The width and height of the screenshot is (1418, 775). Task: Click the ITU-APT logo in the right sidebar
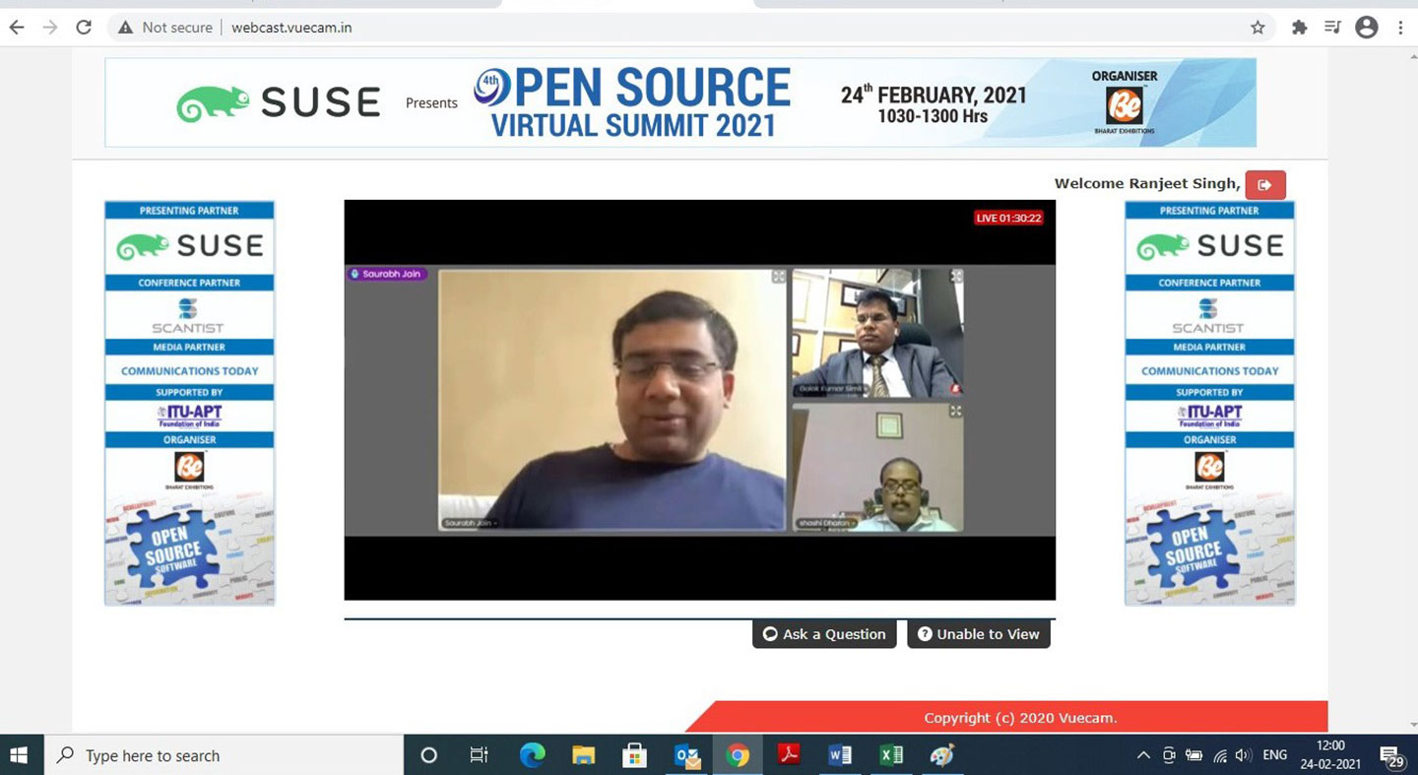pyautogui.click(x=1210, y=416)
